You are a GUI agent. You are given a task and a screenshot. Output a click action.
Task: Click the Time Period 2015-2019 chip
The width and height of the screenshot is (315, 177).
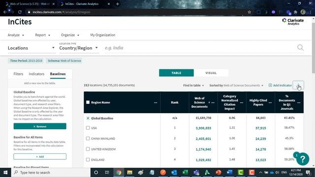pyautogui.click(x=26, y=61)
